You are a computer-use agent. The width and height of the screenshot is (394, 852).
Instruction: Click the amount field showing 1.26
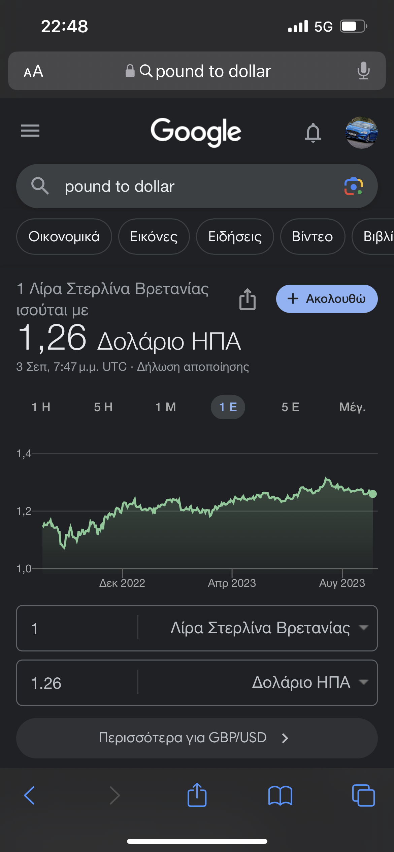[x=77, y=683]
